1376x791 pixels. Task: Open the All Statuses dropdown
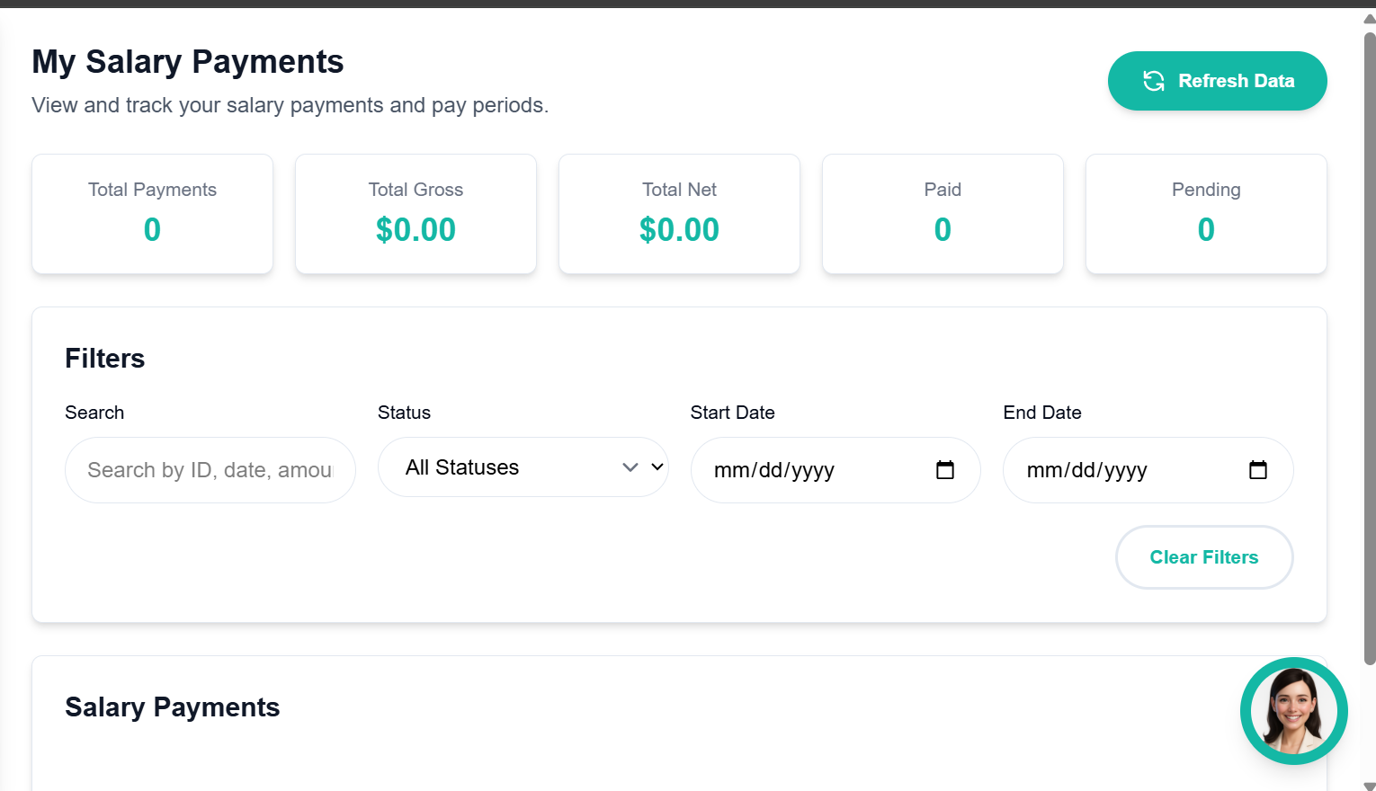[522, 467]
